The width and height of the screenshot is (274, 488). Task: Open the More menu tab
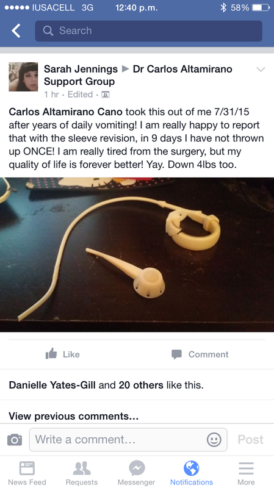point(246,473)
